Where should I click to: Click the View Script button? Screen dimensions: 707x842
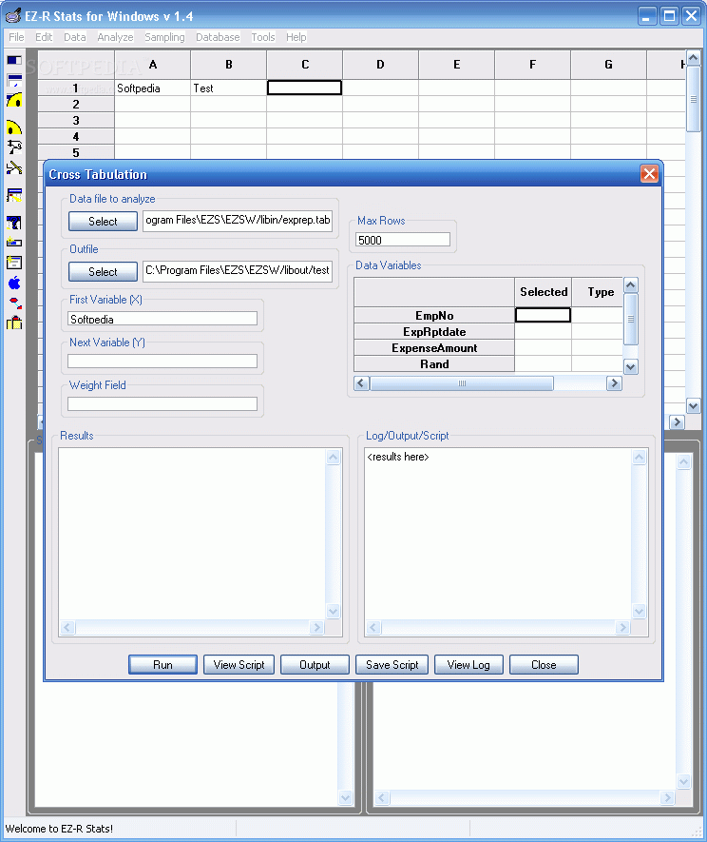point(239,665)
